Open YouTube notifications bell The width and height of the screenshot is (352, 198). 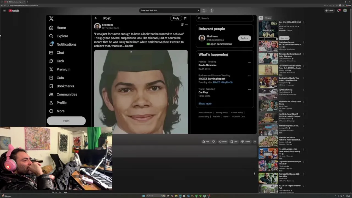(x=339, y=10)
